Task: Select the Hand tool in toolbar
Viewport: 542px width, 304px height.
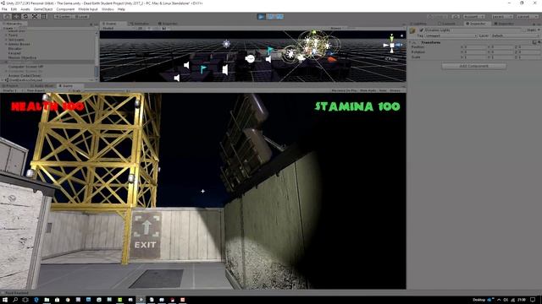Action: tap(7, 17)
